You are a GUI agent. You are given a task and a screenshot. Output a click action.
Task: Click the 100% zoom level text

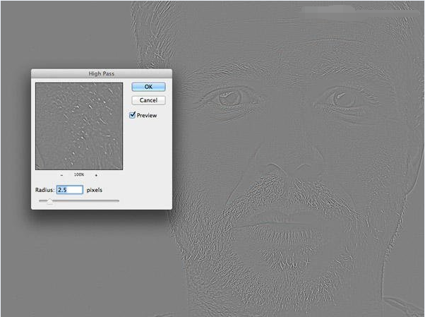tap(79, 174)
